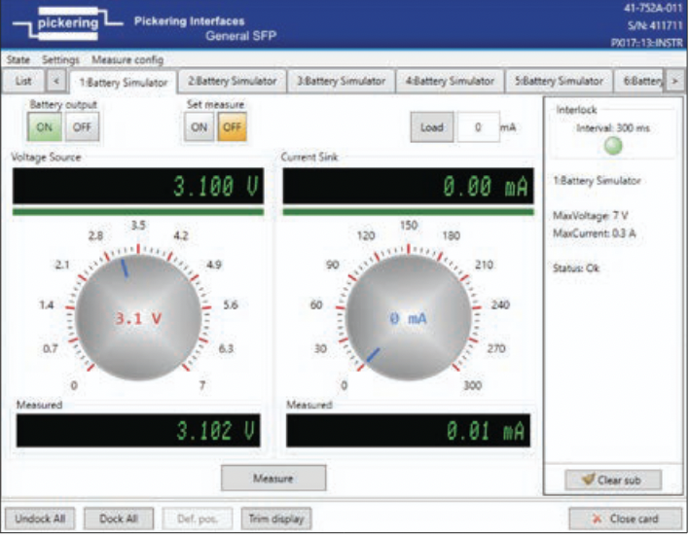Screen dimensions: 689x537
Task: Turn Battery output ON
Action: point(45,127)
